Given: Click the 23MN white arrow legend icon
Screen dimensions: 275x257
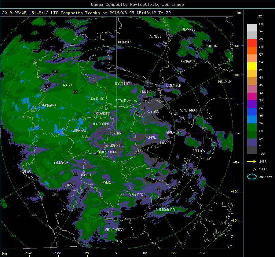Looking at the screenshot, I should (x=252, y=169).
